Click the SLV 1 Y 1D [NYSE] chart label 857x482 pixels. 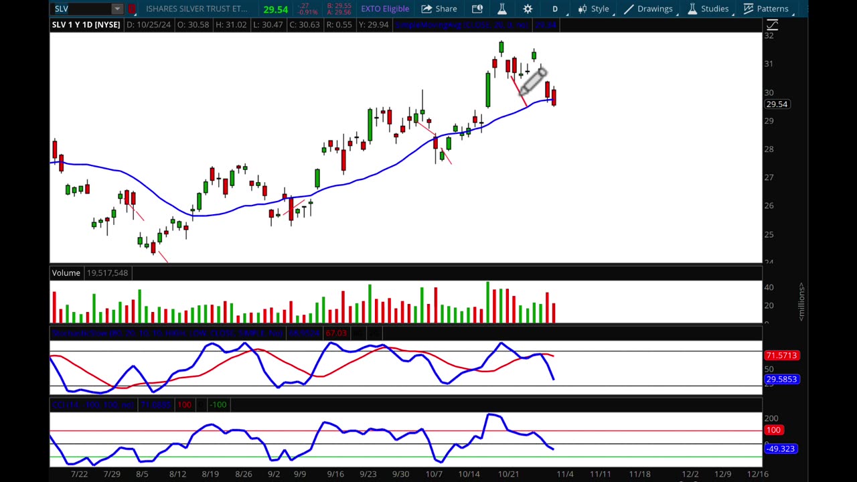click(86, 25)
